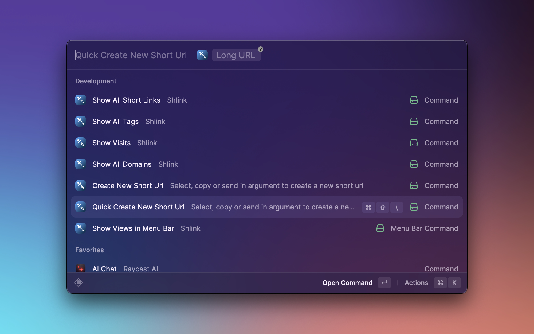Open the Show Views in Menu Bar command
The height and width of the screenshot is (334, 534).
pyautogui.click(x=133, y=228)
